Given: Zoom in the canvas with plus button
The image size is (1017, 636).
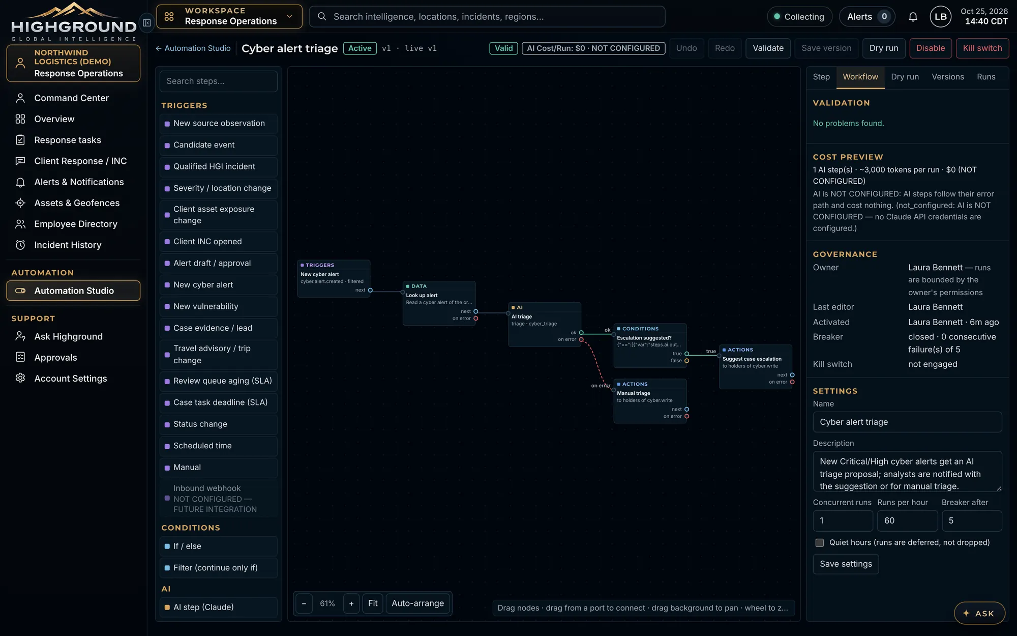Looking at the screenshot, I should pos(351,603).
